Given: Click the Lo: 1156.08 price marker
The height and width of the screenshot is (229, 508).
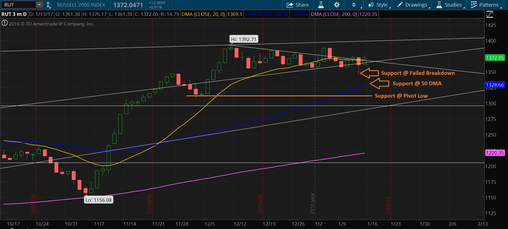Looking at the screenshot, I should tap(98, 200).
